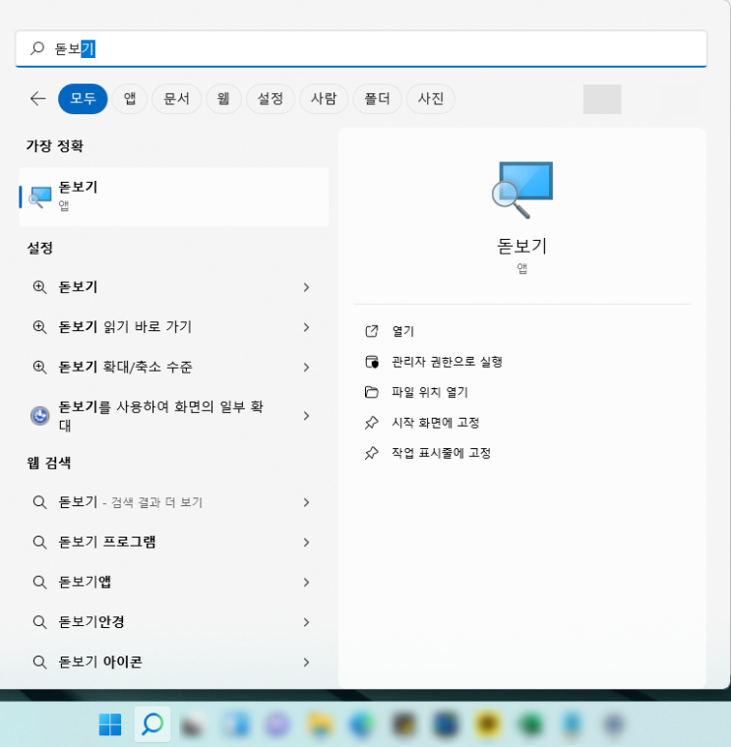Click open-external icon beside 열기
731x747 pixels.
click(372, 331)
